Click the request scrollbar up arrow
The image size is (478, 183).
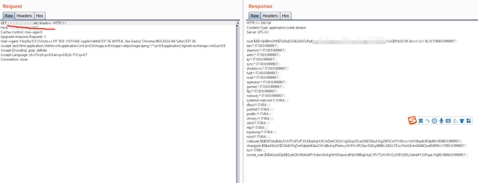(238, 23)
